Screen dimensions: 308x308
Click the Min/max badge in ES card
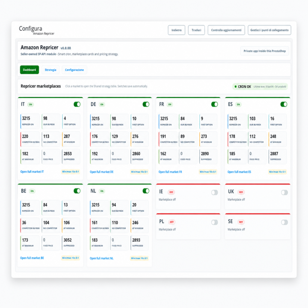click(x=277, y=172)
